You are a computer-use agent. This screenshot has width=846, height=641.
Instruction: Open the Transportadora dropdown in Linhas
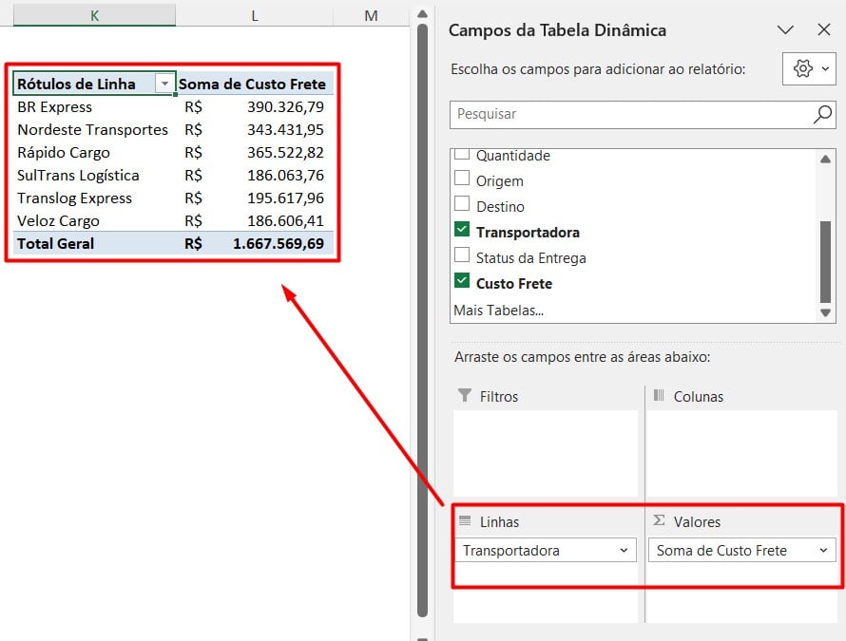click(x=626, y=550)
